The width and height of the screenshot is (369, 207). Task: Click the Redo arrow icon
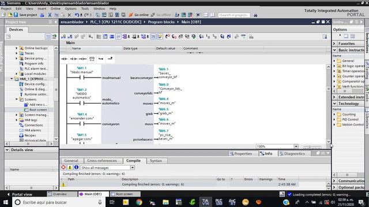click(x=86, y=15)
